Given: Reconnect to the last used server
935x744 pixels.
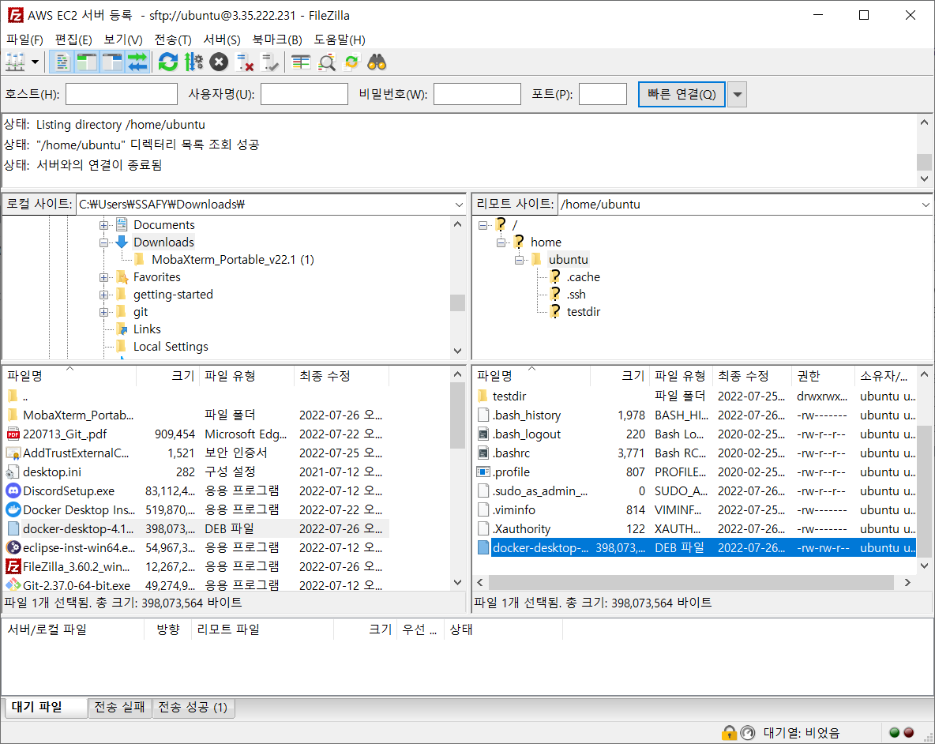Looking at the screenshot, I should 271,62.
